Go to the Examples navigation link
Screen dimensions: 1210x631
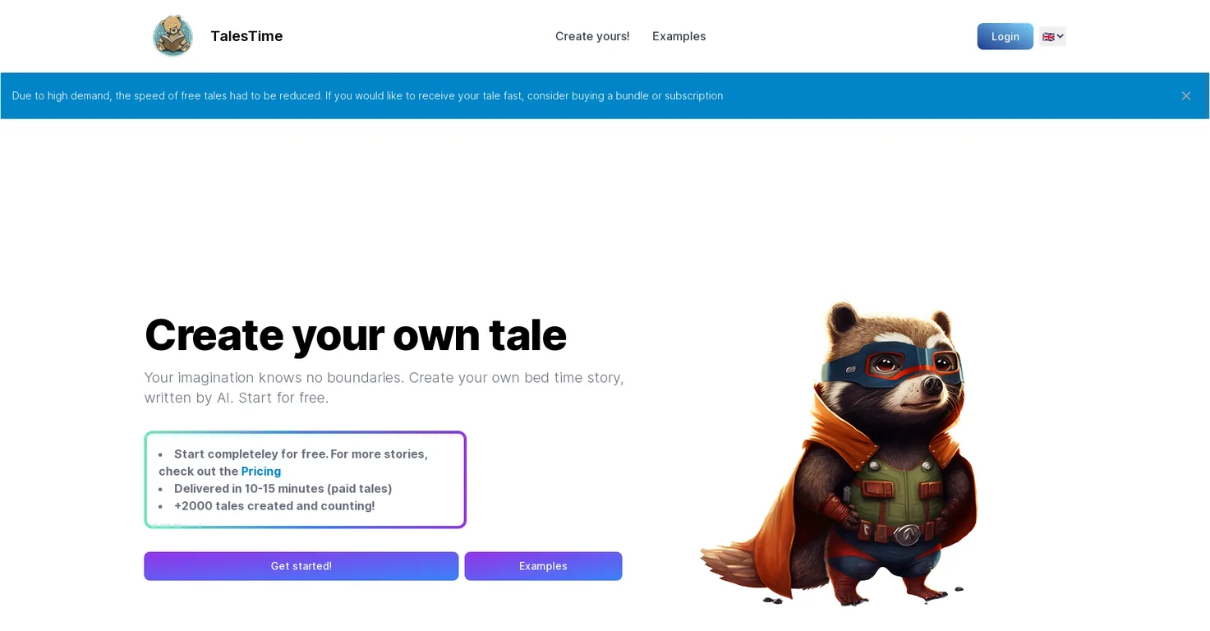point(679,36)
